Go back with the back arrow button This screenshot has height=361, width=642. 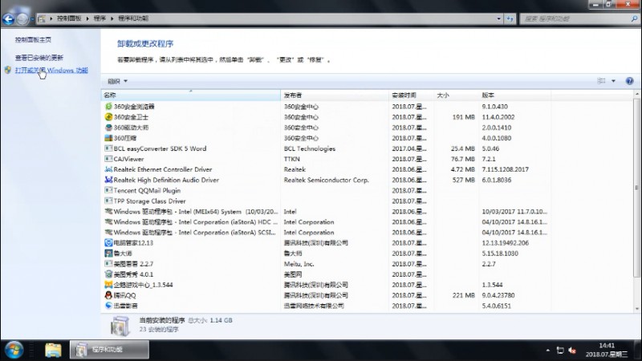coord(8,18)
